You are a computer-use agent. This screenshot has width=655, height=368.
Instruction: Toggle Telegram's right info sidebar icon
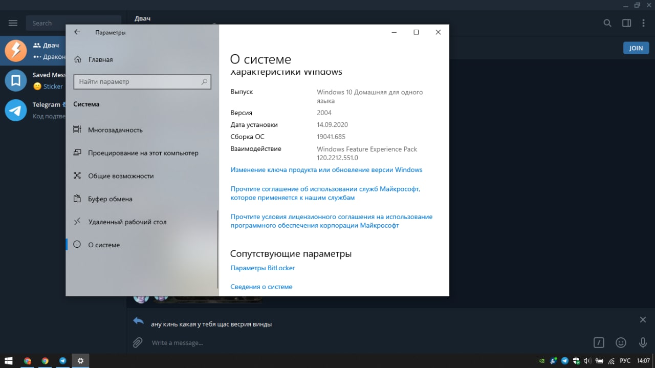(626, 23)
